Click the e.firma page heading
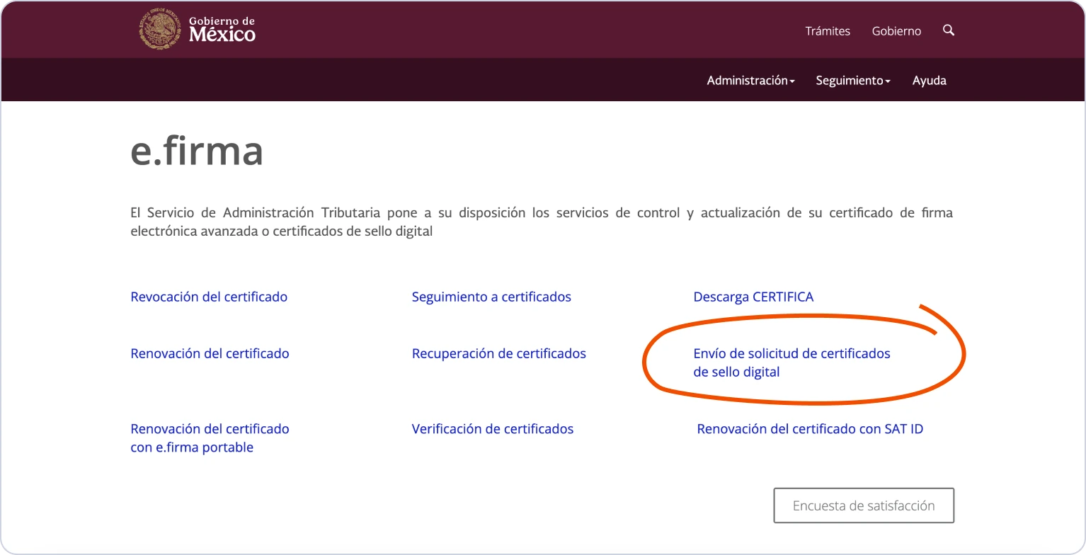 point(197,150)
